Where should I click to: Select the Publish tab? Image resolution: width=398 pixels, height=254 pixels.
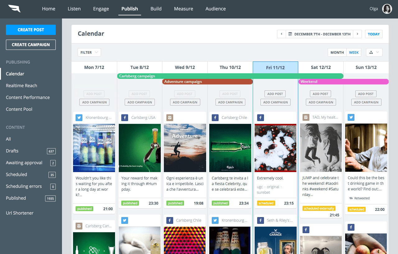130,9
